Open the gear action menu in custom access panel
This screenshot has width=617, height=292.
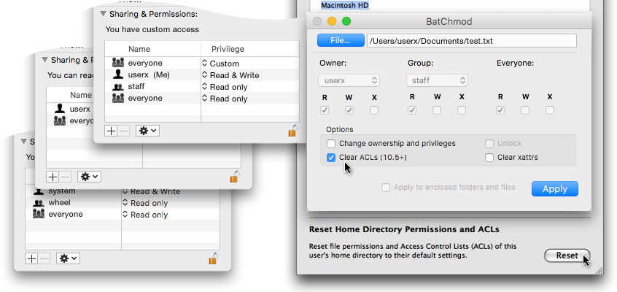click(x=147, y=131)
